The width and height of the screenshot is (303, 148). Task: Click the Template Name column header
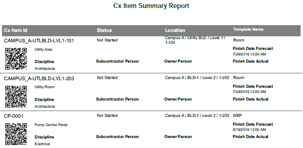coord(248,30)
